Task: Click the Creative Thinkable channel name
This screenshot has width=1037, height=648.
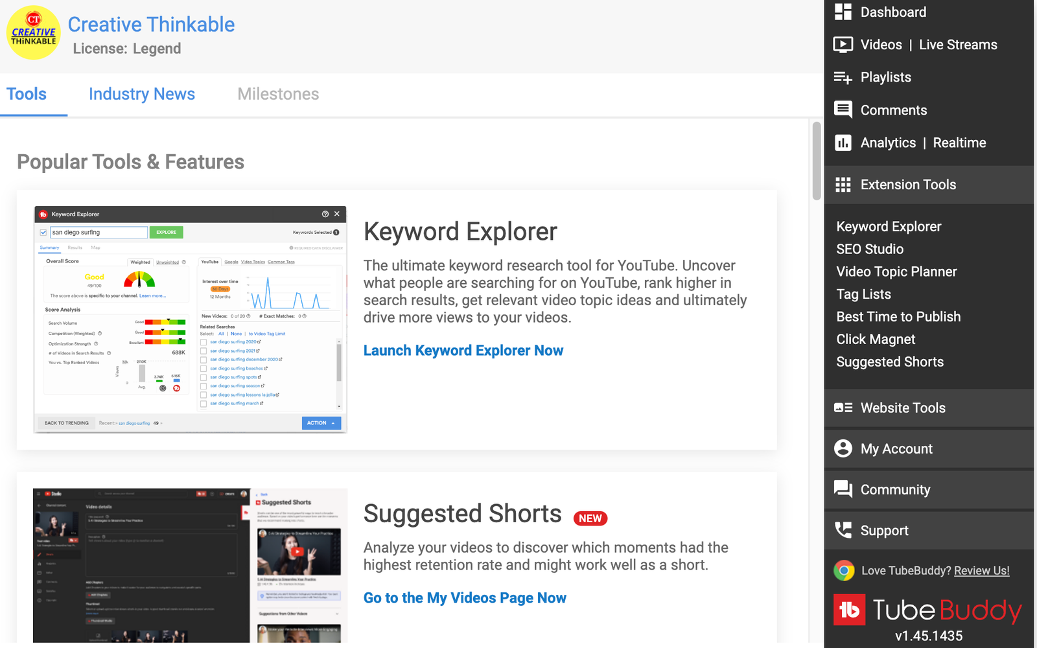Action: pos(151,25)
